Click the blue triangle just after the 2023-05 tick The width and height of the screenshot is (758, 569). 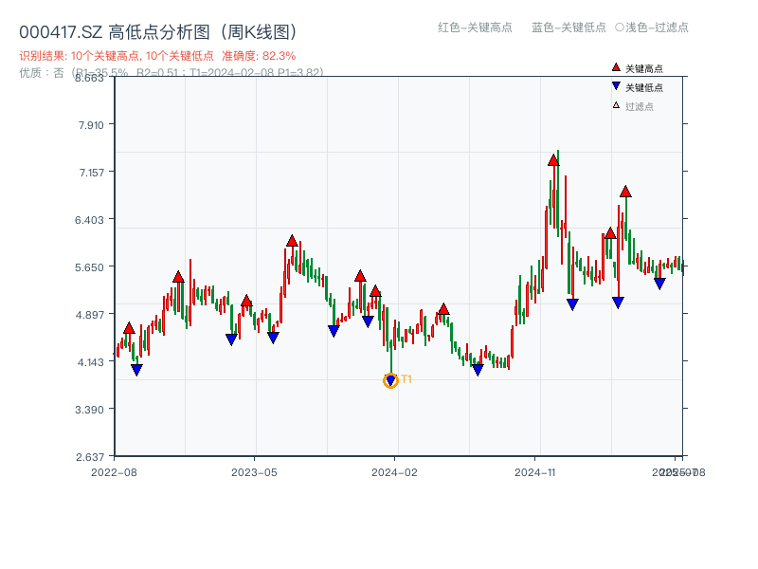point(273,338)
